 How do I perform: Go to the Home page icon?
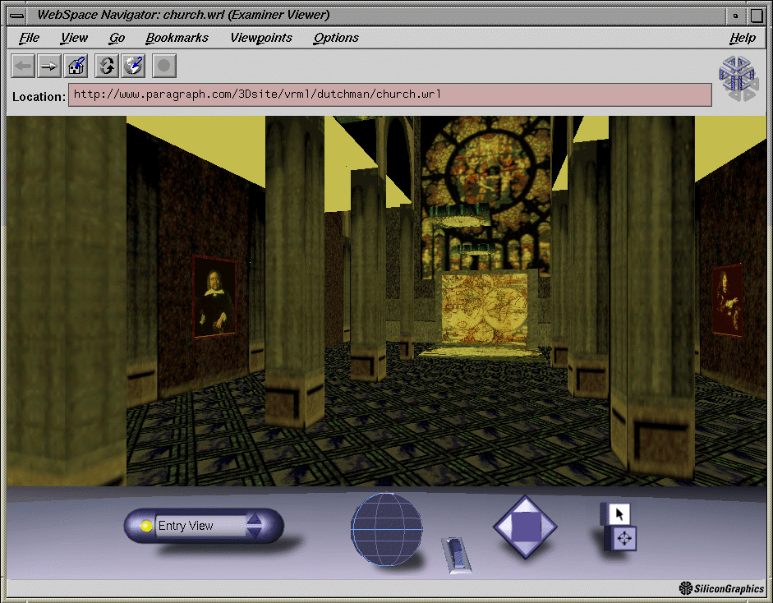(76, 66)
